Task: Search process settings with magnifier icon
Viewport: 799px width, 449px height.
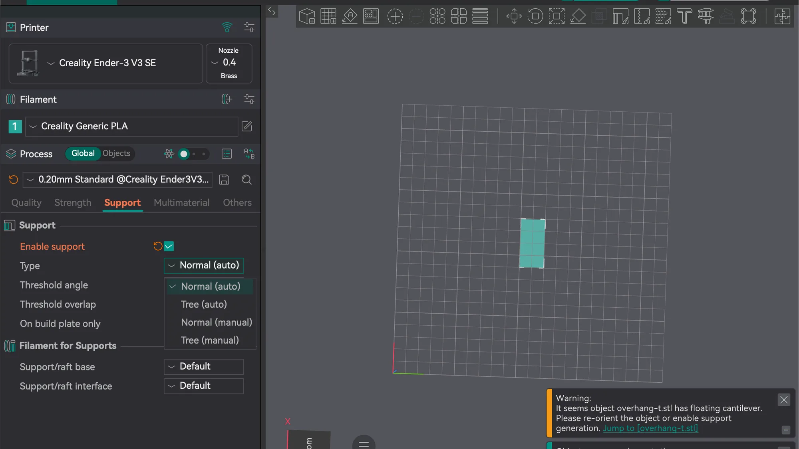Action: pos(246,180)
